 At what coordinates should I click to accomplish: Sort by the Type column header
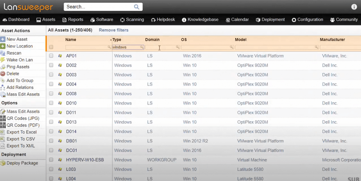click(x=117, y=39)
